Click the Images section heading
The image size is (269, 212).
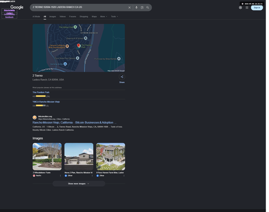coord(38,138)
